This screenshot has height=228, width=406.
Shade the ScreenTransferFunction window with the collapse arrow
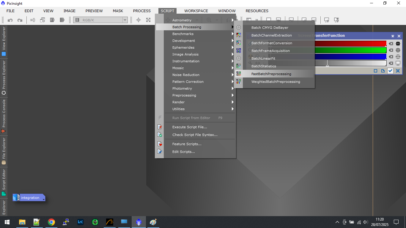[393, 36]
